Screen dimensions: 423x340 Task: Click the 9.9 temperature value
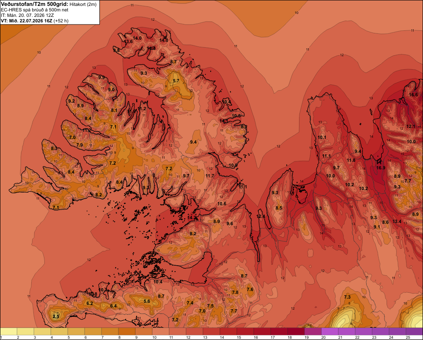click(x=102, y=77)
